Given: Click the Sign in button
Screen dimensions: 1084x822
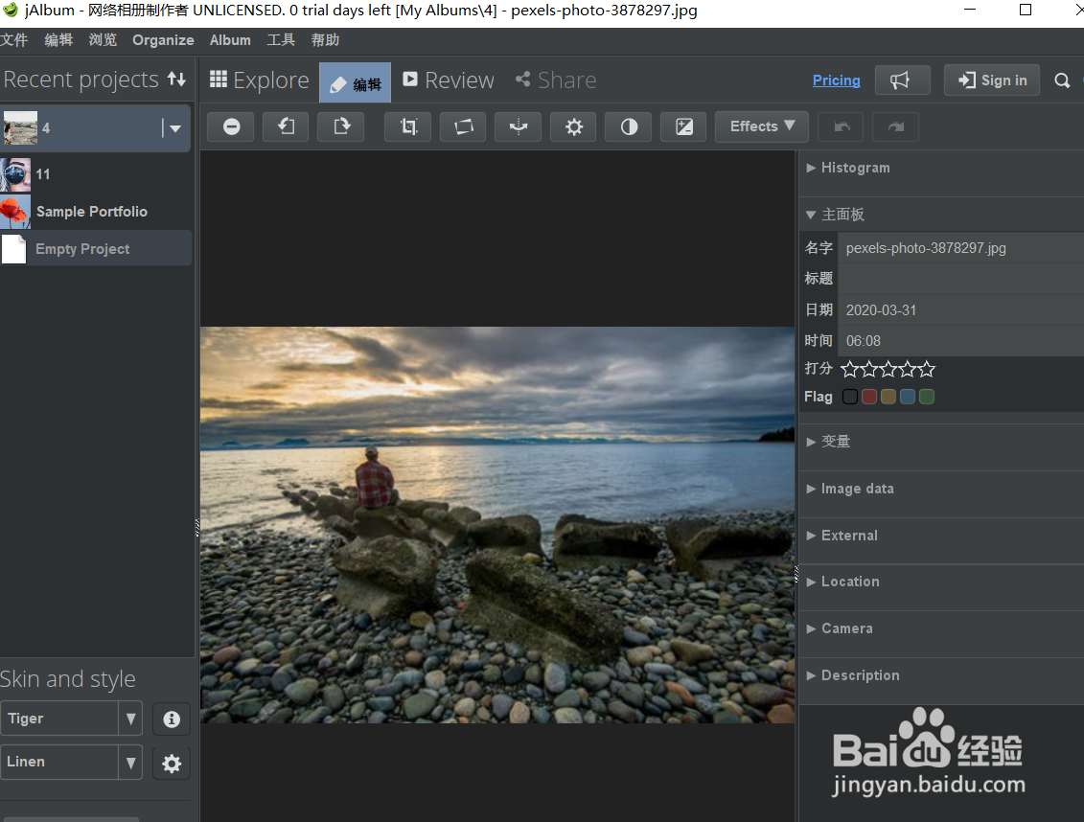Looking at the screenshot, I should click(992, 80).
